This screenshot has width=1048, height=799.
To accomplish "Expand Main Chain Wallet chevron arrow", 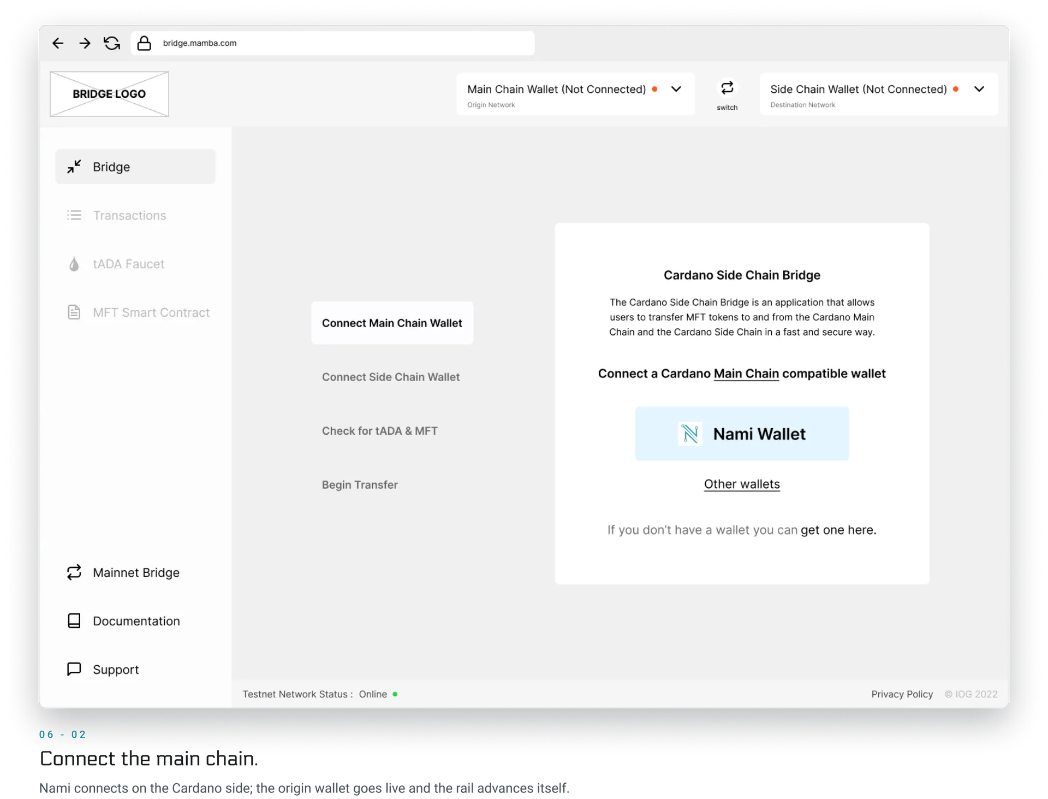I will [676, 89].
